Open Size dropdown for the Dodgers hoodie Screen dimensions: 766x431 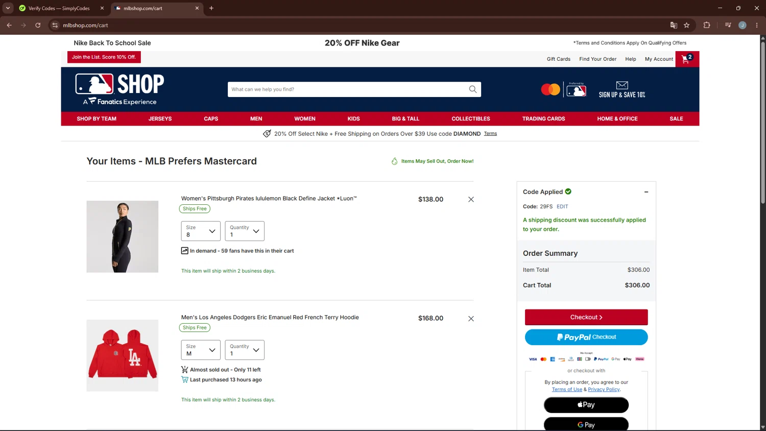(201, 350)
